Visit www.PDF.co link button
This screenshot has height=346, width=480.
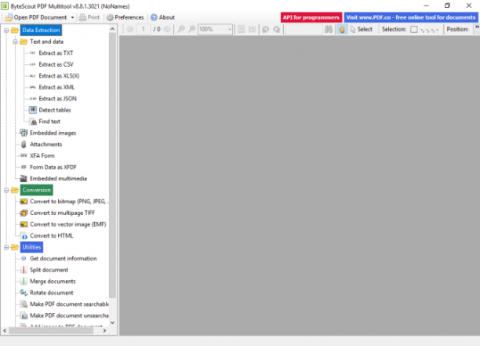[x=411, y=17]
